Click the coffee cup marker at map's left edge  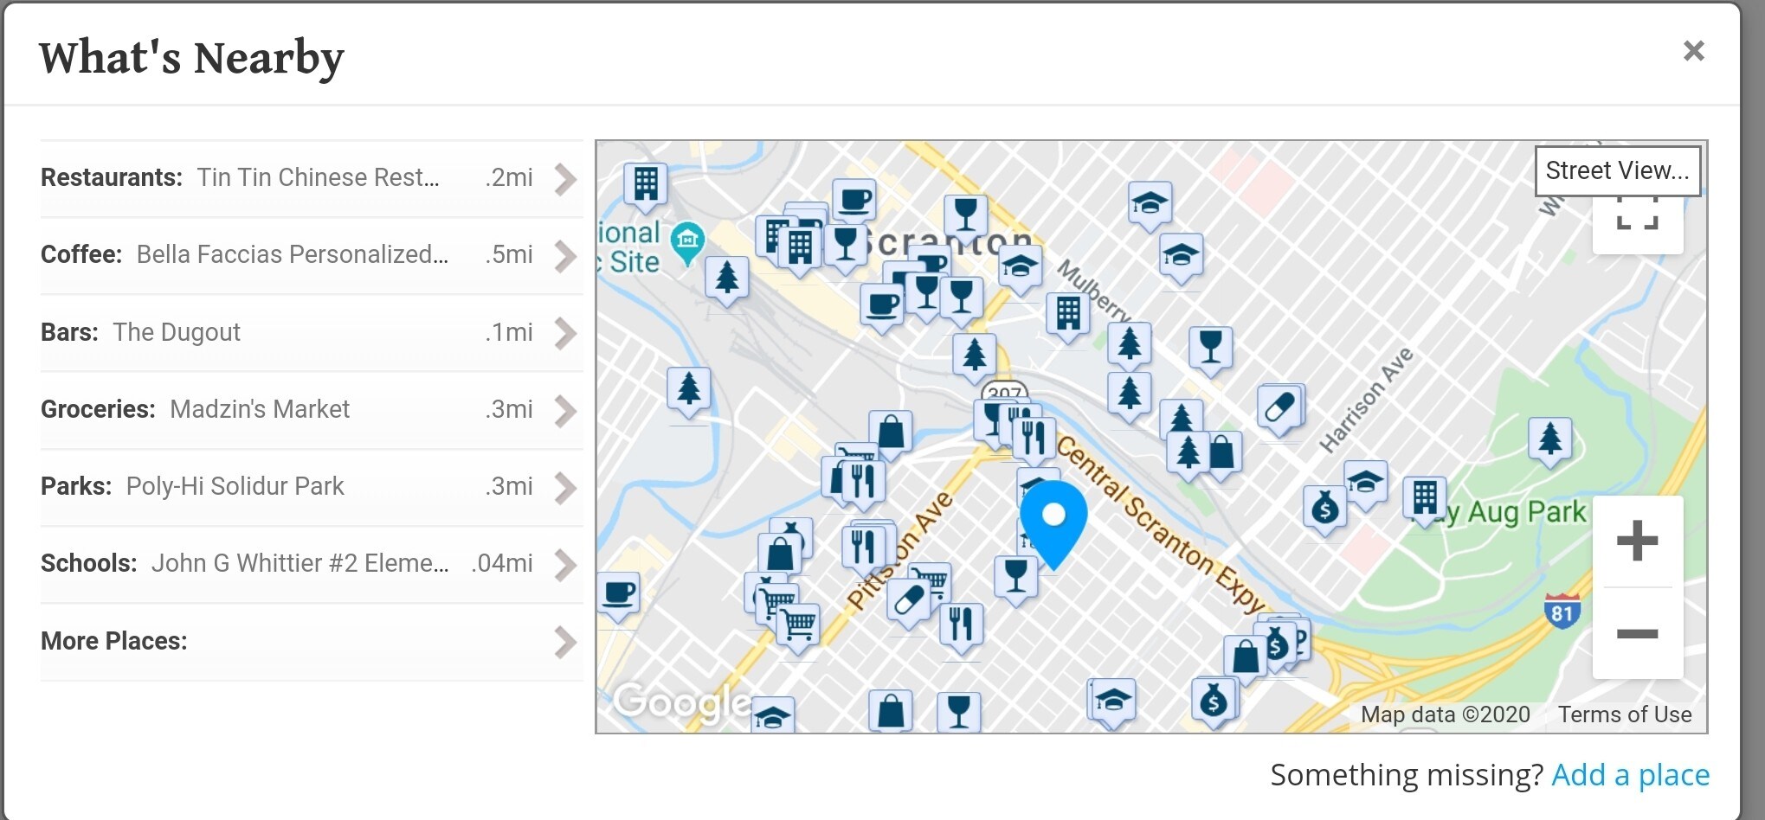619,594
